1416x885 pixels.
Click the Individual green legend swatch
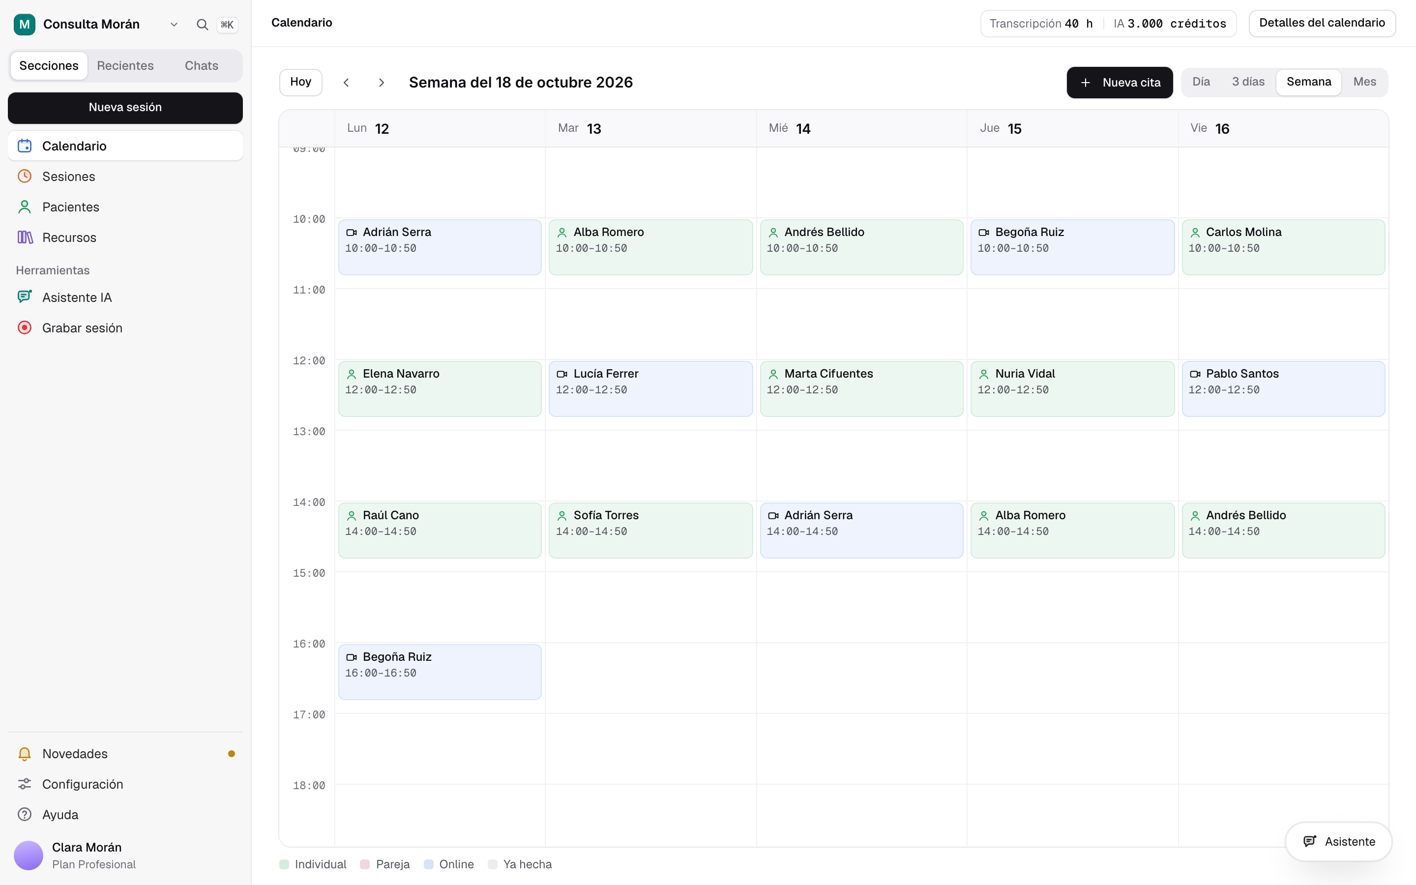click(284, 864)
